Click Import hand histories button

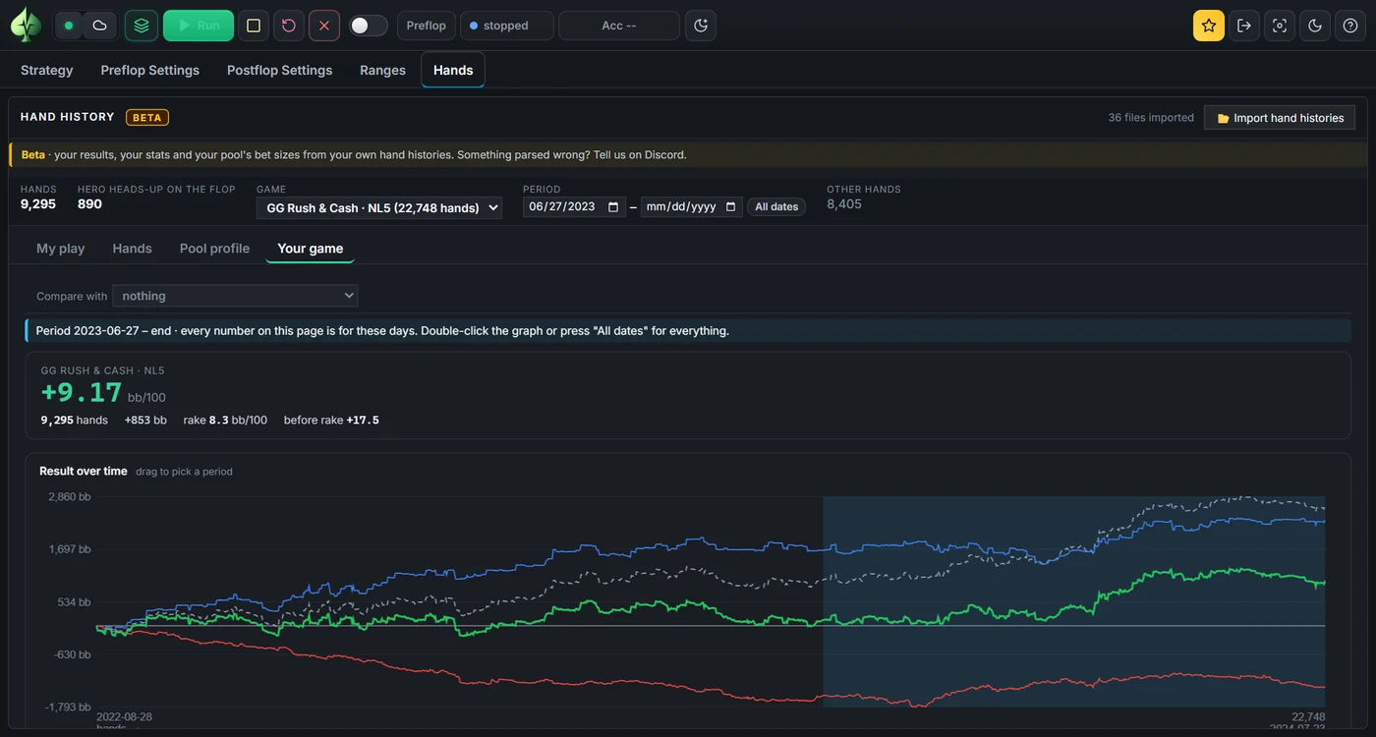[x=1280, y=118]
